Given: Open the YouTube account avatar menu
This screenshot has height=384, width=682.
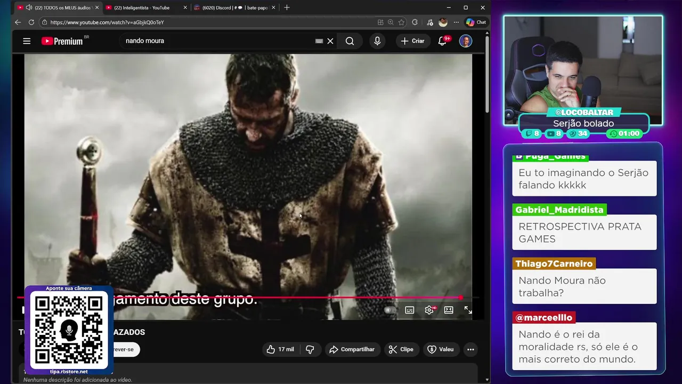Looking at the screenshot, I should (x=466, y=41).
